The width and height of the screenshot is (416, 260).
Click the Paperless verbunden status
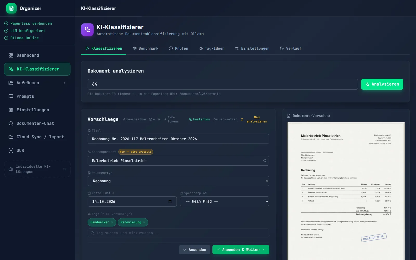click(x=28, y=23)
